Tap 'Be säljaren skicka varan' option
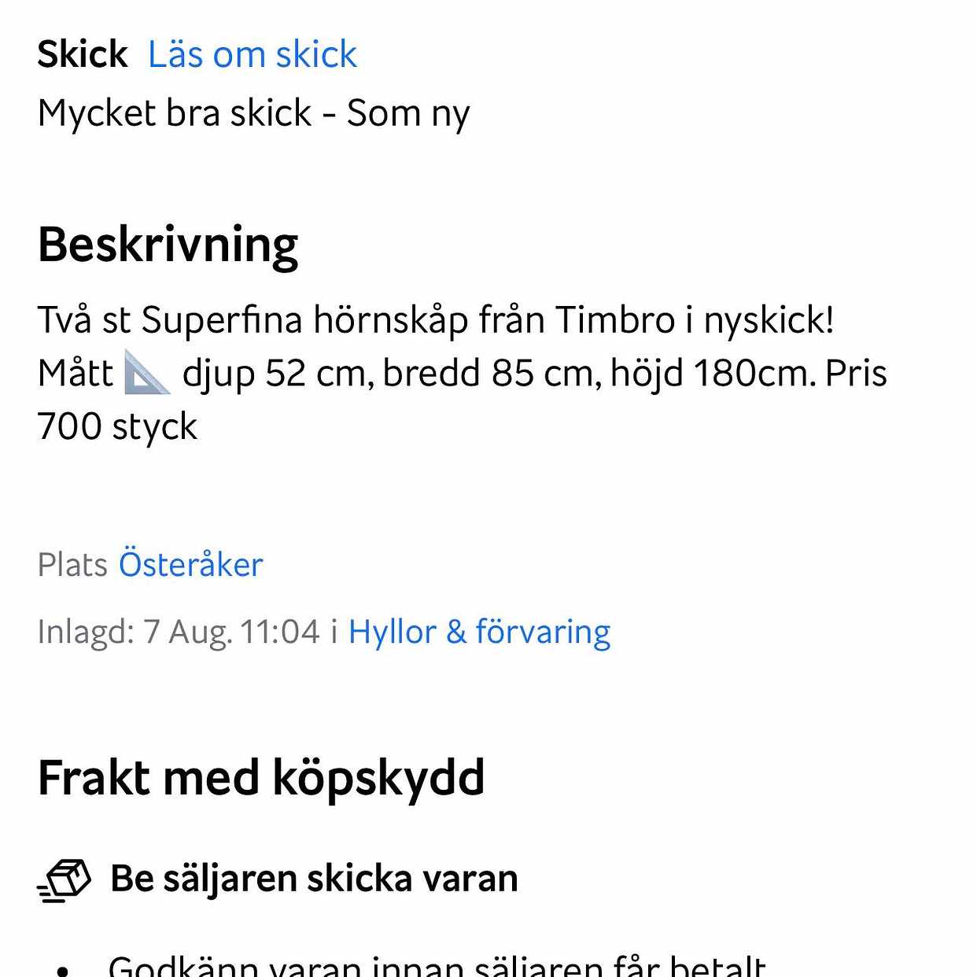Screen dimensions: 977x977 click(314, 879)
